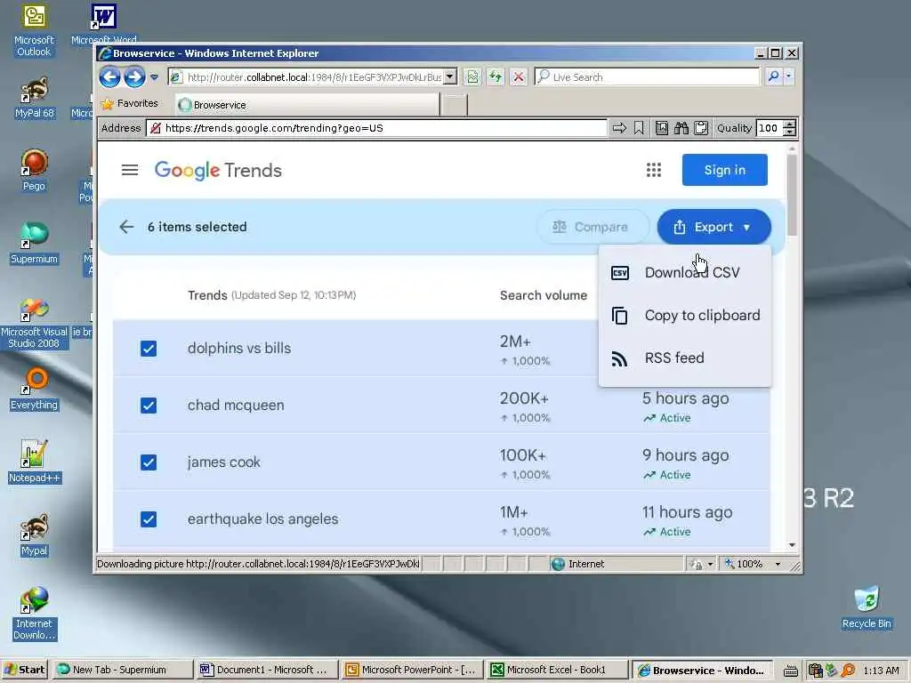911x683 pixels.
Task: Click the binoculars find icon
Action: click(681, 128)
